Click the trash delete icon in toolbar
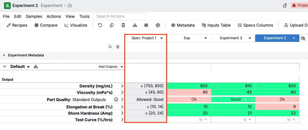Viewport: 308px width, 130px height. click(x=123, y=25)
